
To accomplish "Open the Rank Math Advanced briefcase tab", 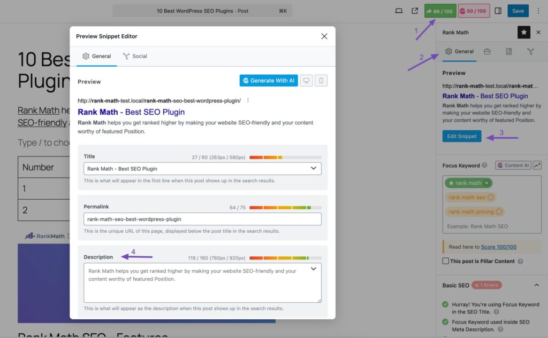I will [487, 52].
